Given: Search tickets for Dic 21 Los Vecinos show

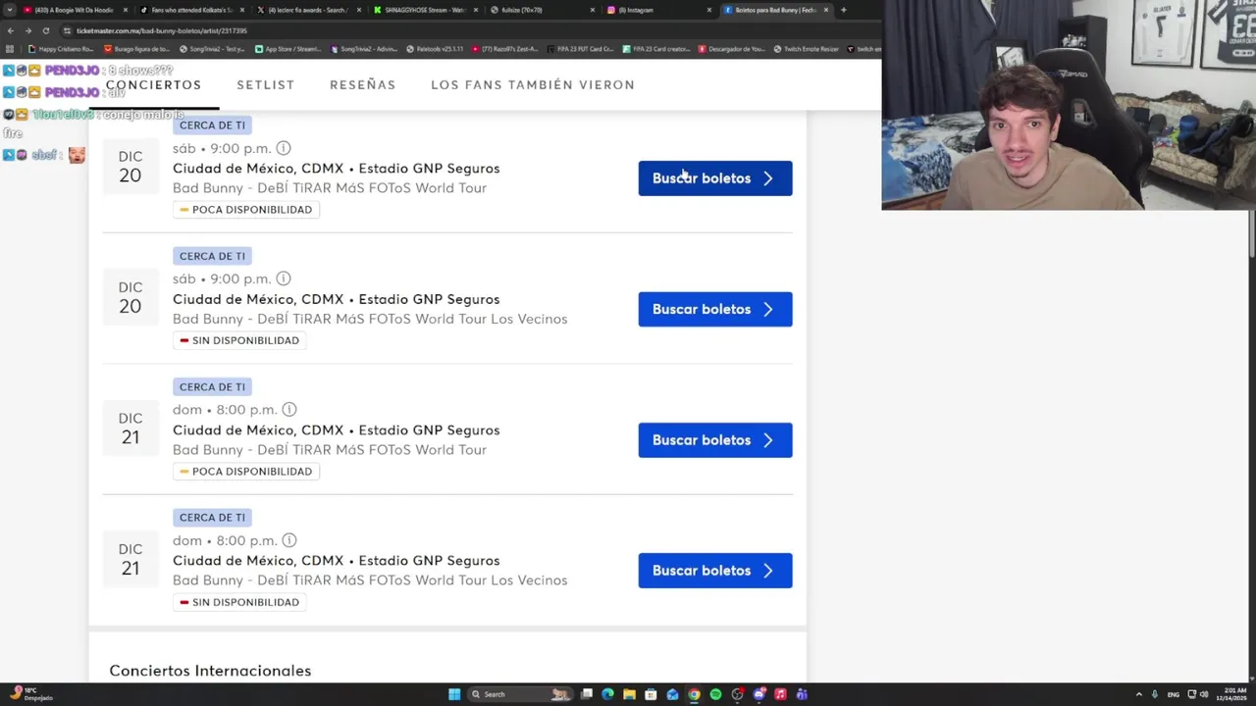Looking at the screenshot, I should pyautogui.click(x=714, y=571).
